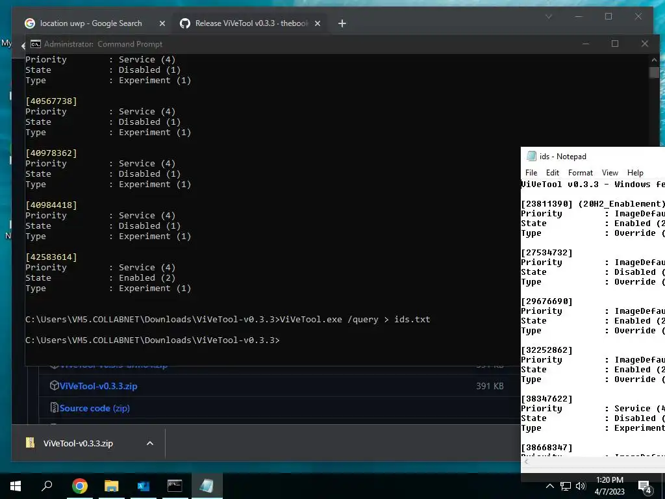
Task: Click the [32252862] entry in Notepad
Action: pos(547,350)
